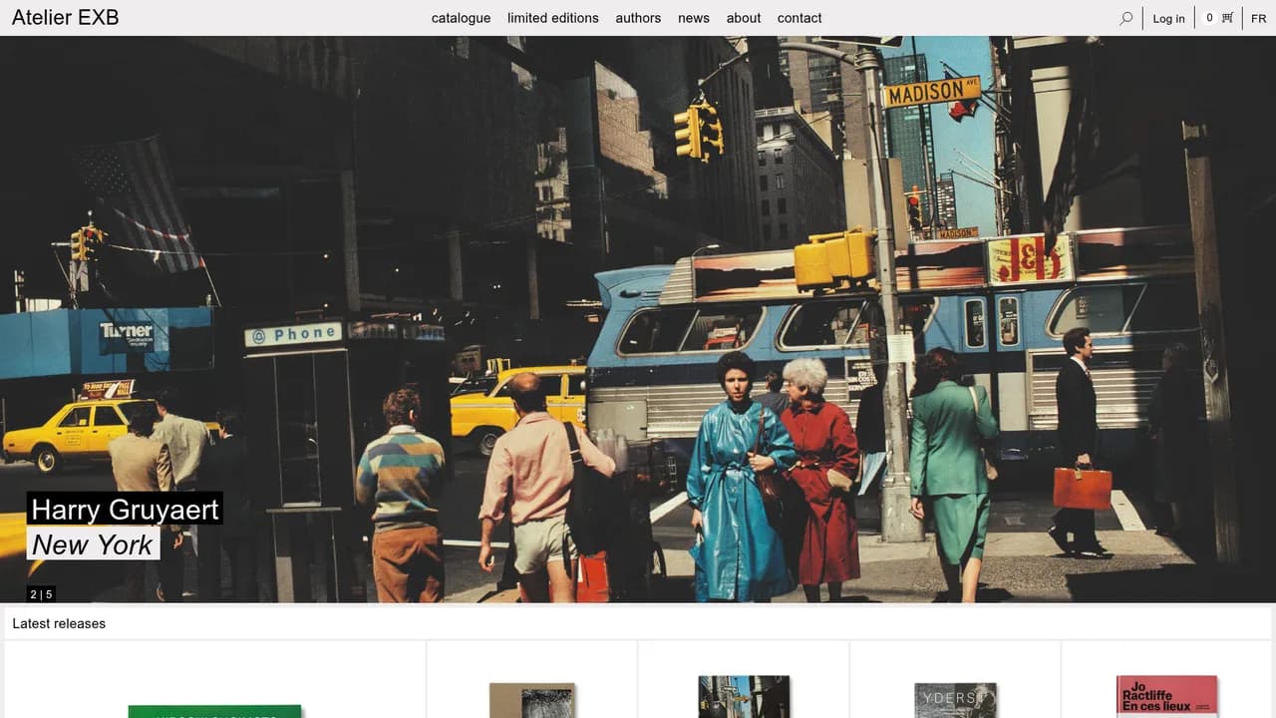
Task: Click the Log in link
Action: (x=1168, y=18)
